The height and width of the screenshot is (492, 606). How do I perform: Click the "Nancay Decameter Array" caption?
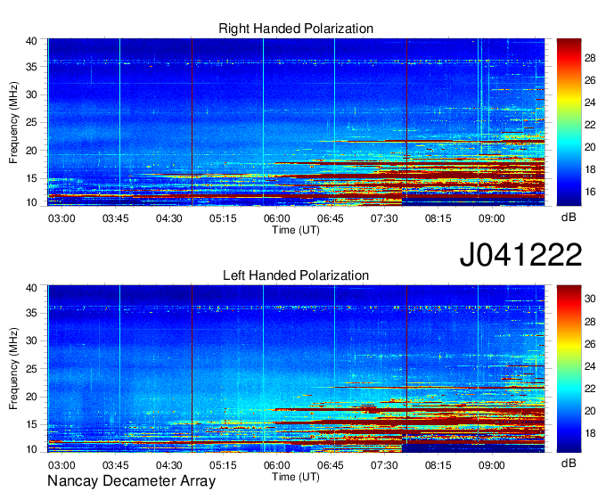pos(131,481)
